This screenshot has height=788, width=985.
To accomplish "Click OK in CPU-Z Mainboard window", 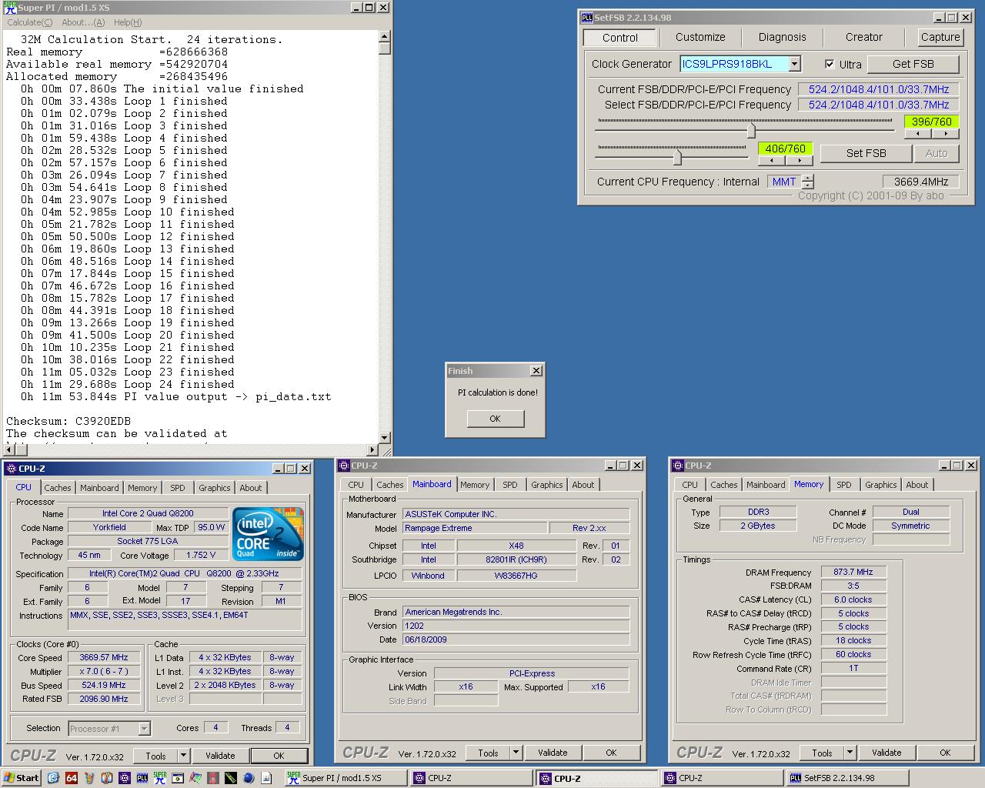I will coord(611,753).
